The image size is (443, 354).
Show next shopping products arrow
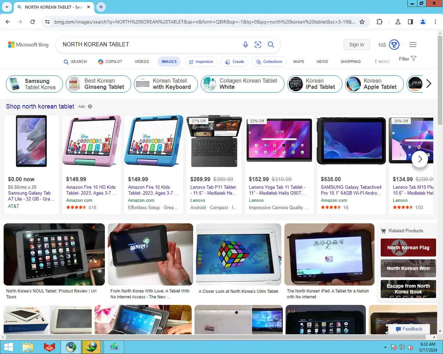tap(420, 159)
